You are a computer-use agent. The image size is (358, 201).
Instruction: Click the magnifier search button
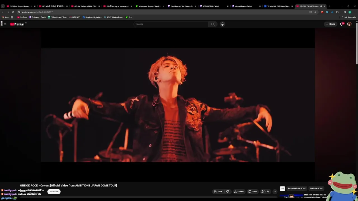tap(213, 24)
